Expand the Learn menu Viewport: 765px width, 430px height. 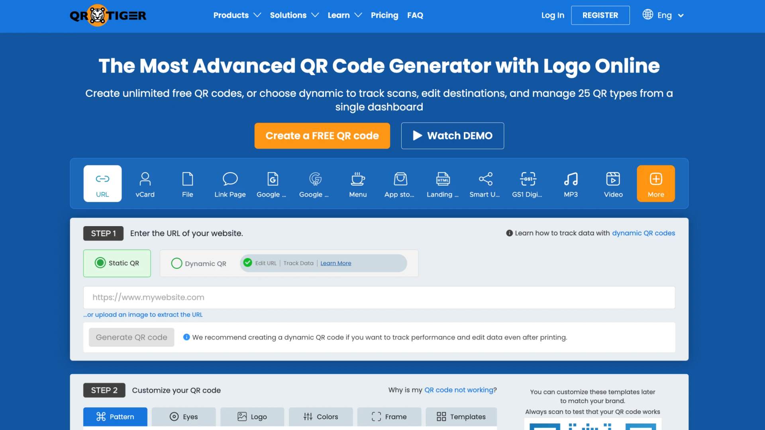345,15
